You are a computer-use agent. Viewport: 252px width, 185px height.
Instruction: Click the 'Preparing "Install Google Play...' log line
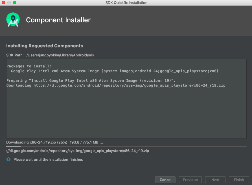click(91, 80)
